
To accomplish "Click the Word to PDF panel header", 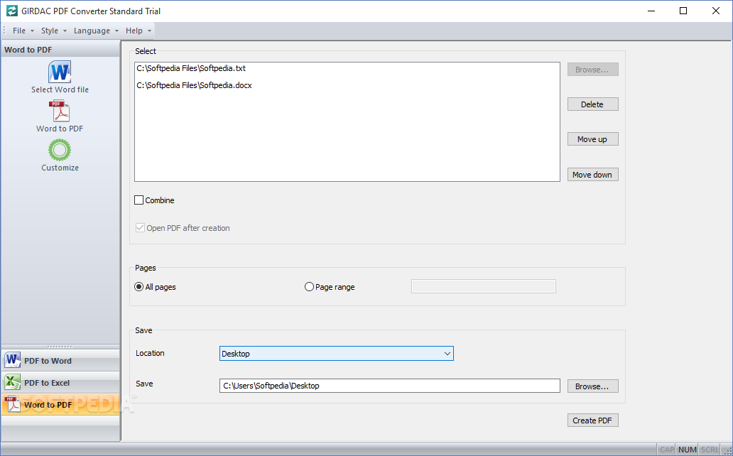I will 60,50.
